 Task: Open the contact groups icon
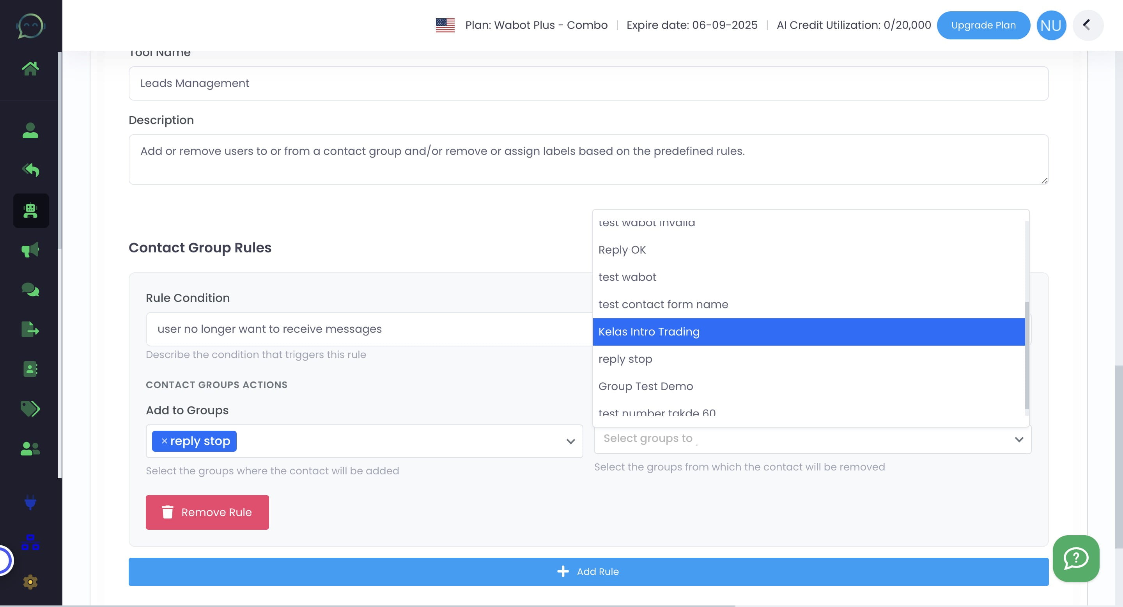[x=30, y=447]
